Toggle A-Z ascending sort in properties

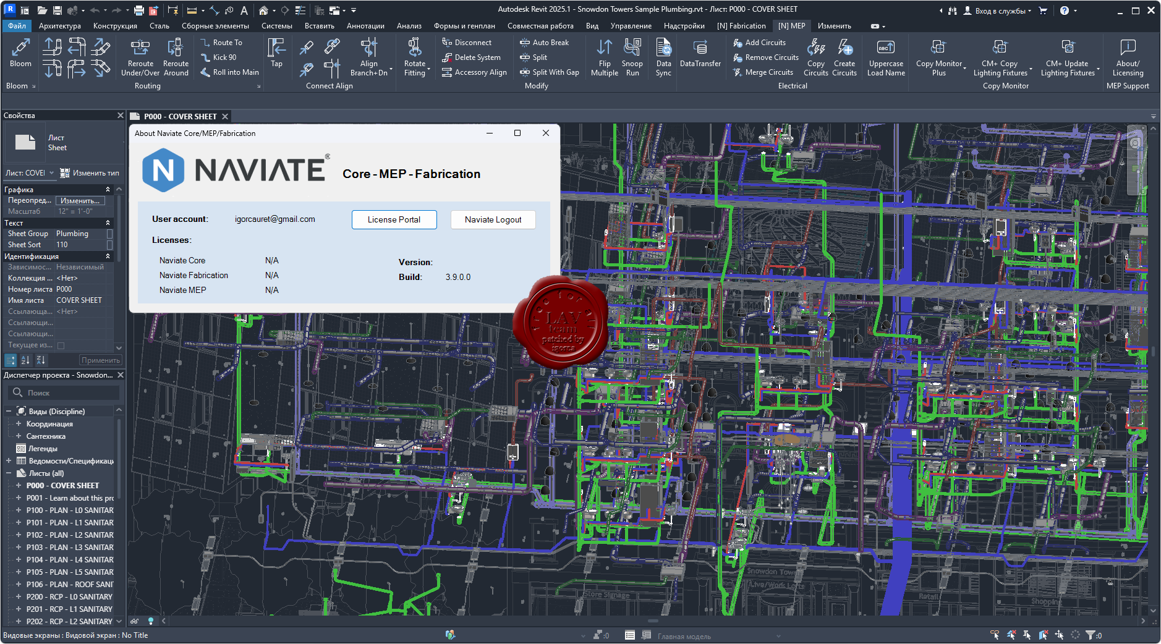(x=25, y=360)
